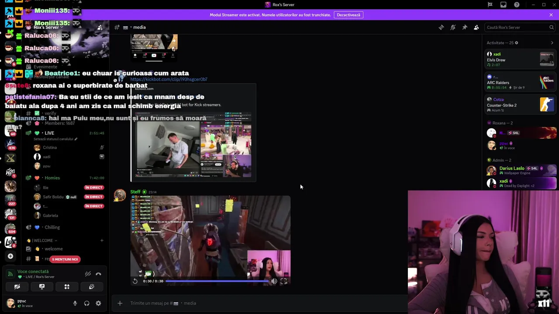The height and width of the screenshot is (314, 559).
Task: Toggle headphones deafen
Action: tap(86, 304)
